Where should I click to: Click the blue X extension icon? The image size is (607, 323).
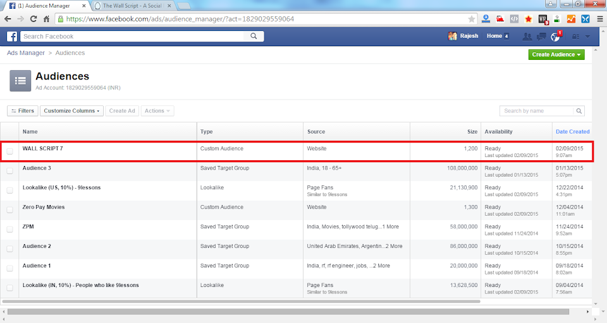click(586, 18)
